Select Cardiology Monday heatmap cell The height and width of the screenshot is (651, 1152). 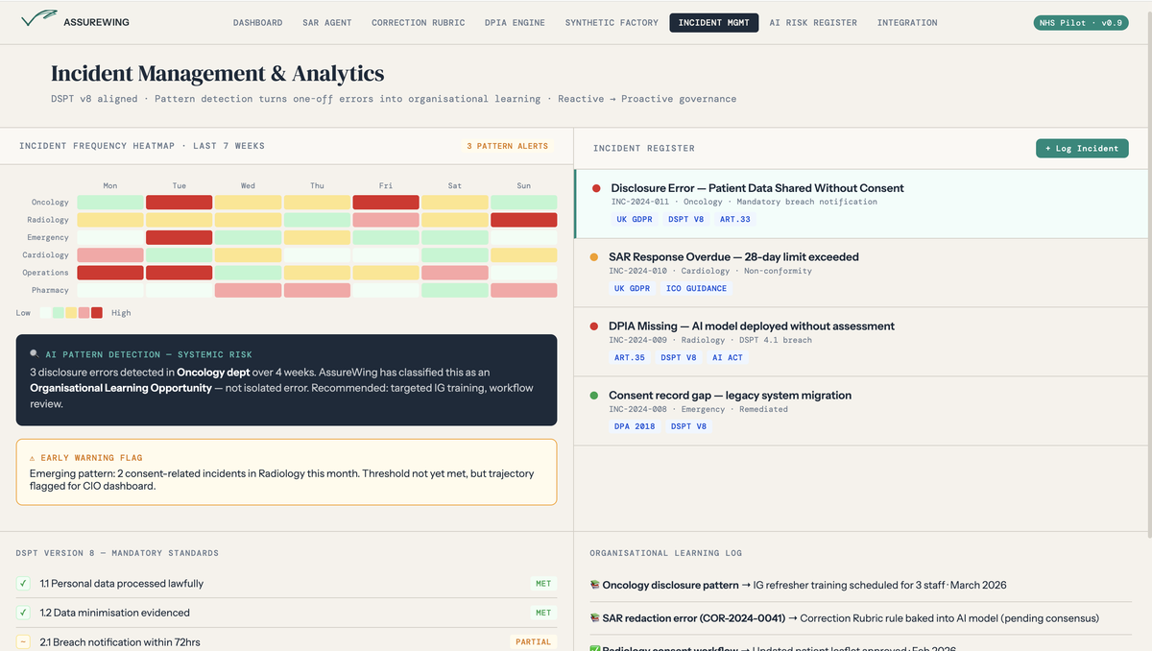[110, 255]
